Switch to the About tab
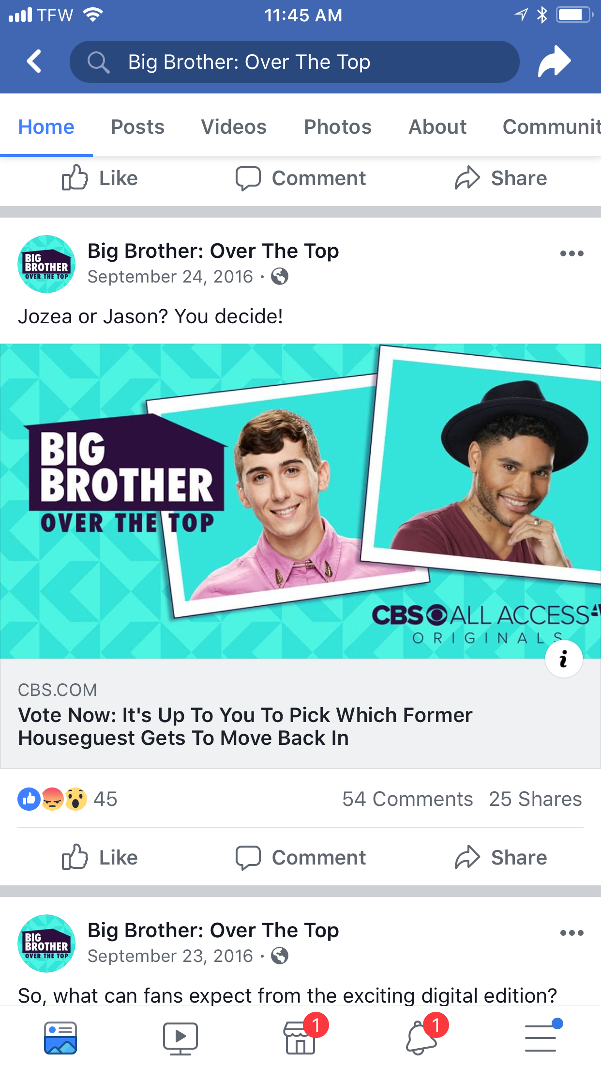601x1070 pixels. click(x=437, y=126)
